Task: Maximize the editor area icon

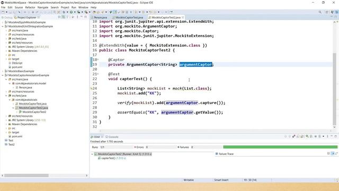Action: click(336, 17)
